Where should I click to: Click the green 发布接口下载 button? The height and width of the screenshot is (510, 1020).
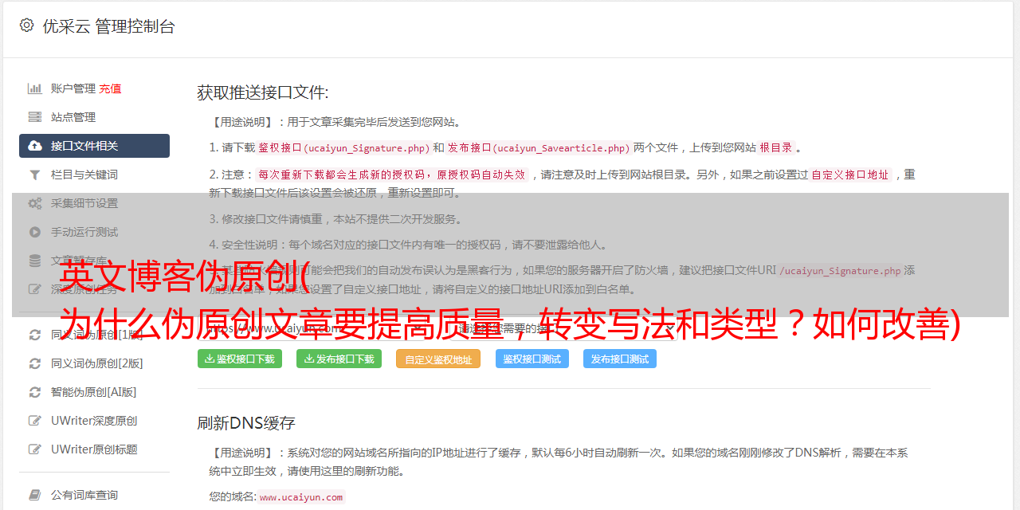point(339,359)
